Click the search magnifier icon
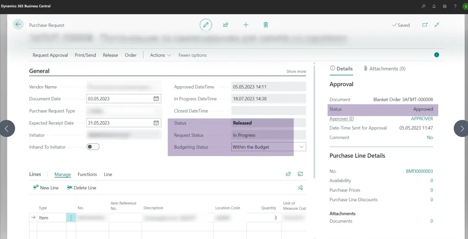Image resolution: width=468 pixels, height=239 pixels. 424,7
